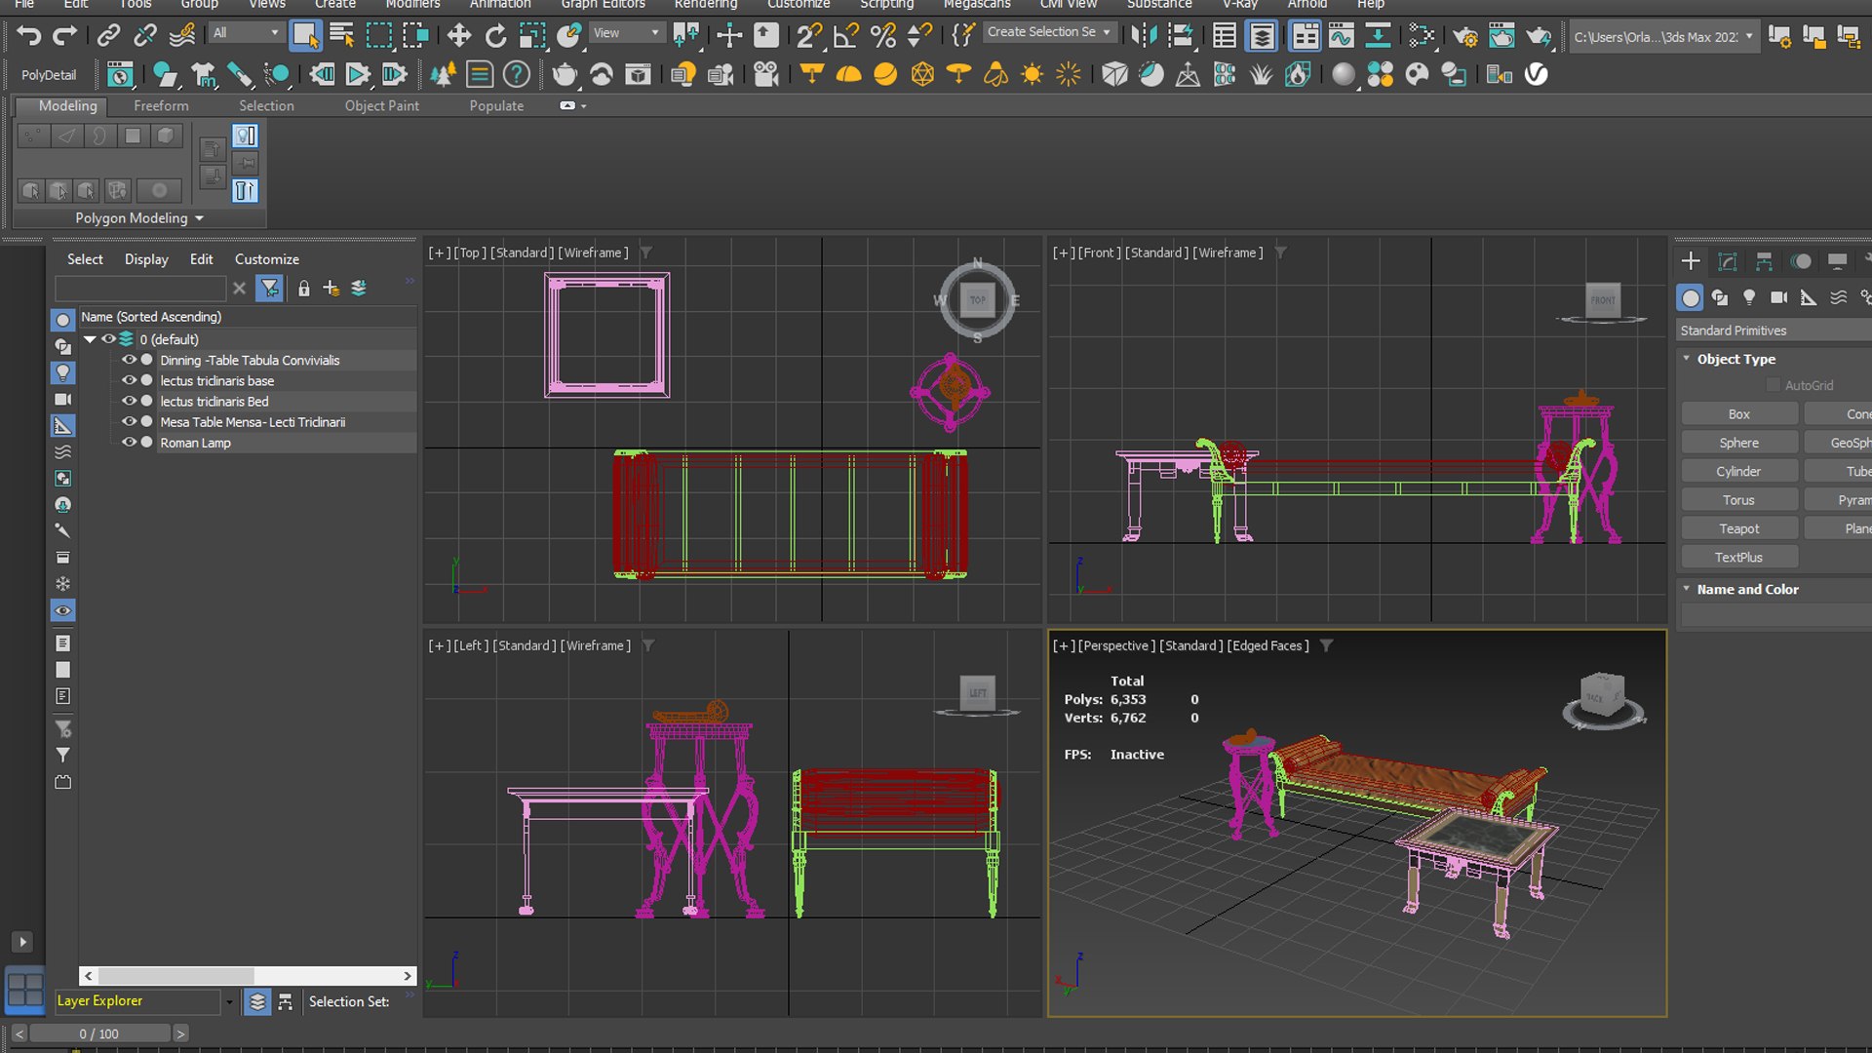1872x1053 pixels.
Task: Click the Undo arrow in the main toolbar
Action: (28, 36)
